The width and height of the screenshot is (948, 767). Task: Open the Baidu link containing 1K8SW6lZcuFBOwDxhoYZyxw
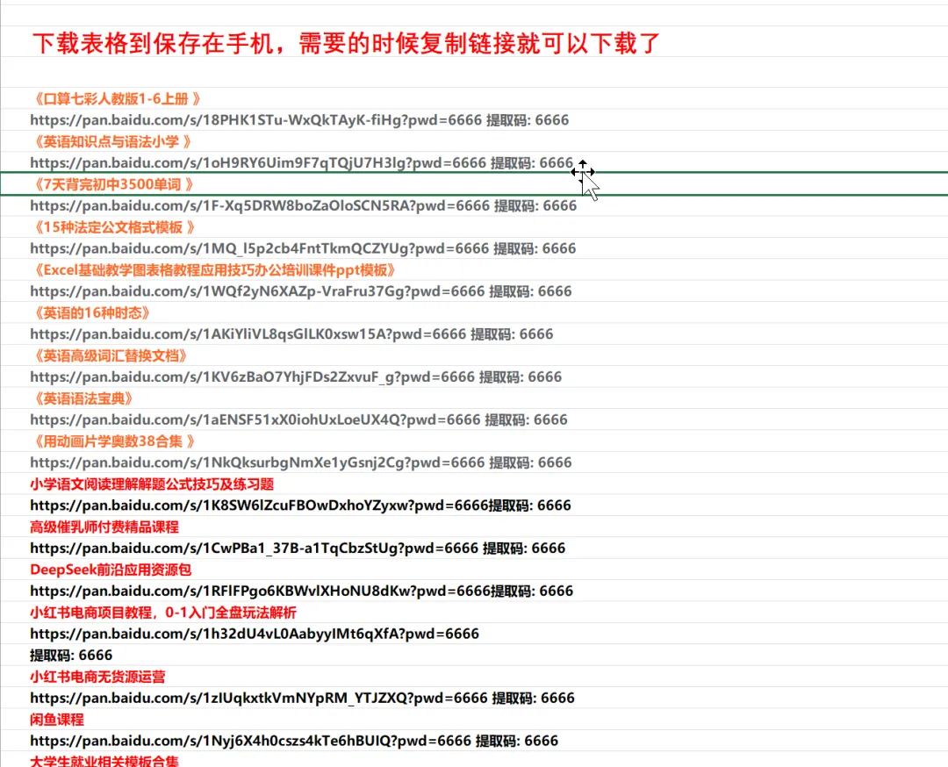tap(259, 505)
